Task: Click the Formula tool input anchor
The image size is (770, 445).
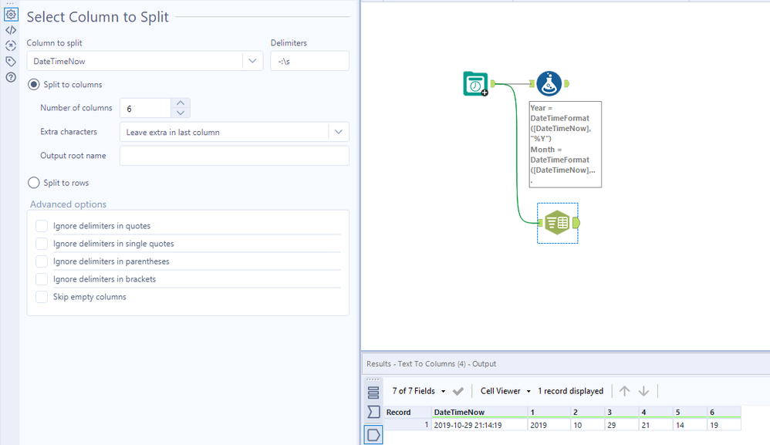Action: tap(532, 84)
